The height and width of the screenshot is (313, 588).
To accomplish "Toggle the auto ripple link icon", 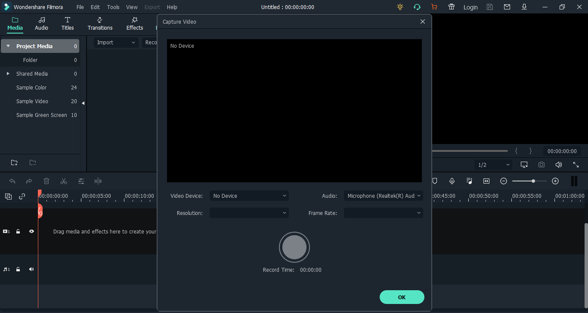I will click(22, 196).
